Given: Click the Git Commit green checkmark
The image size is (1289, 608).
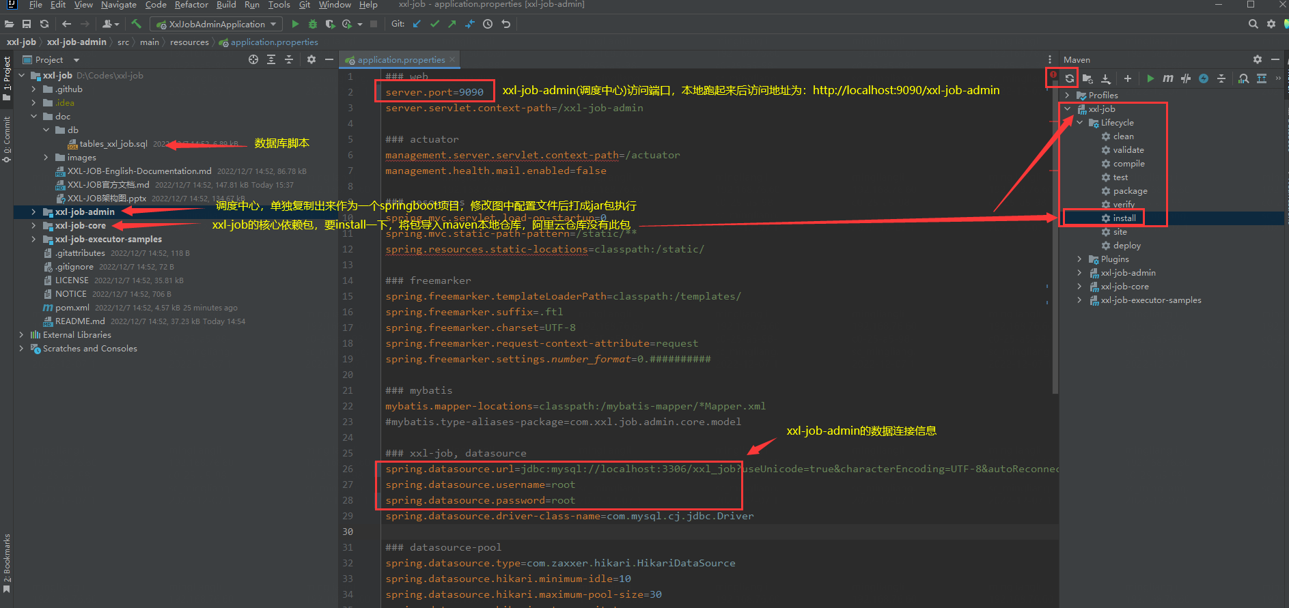Looking at the screenshot, I should 434,24.
